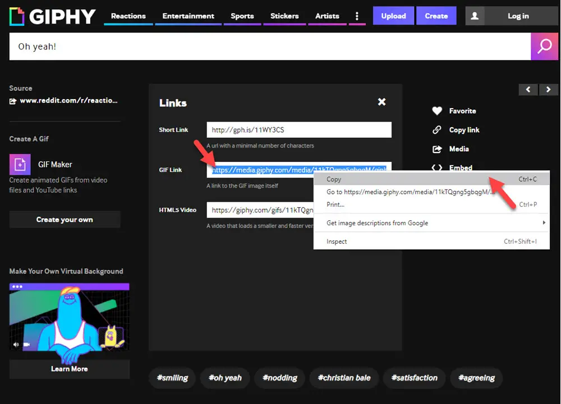Image resolution: width=561 pixels, height=404 pixels.
Task: Open the Embed code panel icon
Action: (438, 168)
